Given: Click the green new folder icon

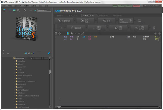Looking at the screenshot, I should click(x=4, y=10).
